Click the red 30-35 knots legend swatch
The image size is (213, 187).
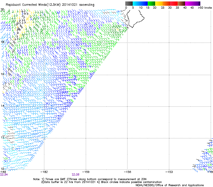(174, 3)
